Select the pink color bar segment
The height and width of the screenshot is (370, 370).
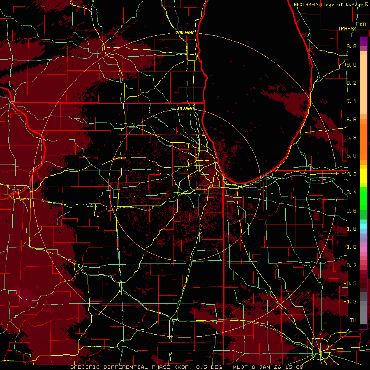[363, 249]
